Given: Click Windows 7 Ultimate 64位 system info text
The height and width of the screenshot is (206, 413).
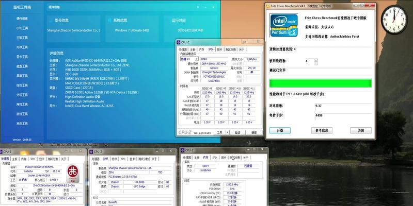Looking at the screenshot, I should coord(132,30).
